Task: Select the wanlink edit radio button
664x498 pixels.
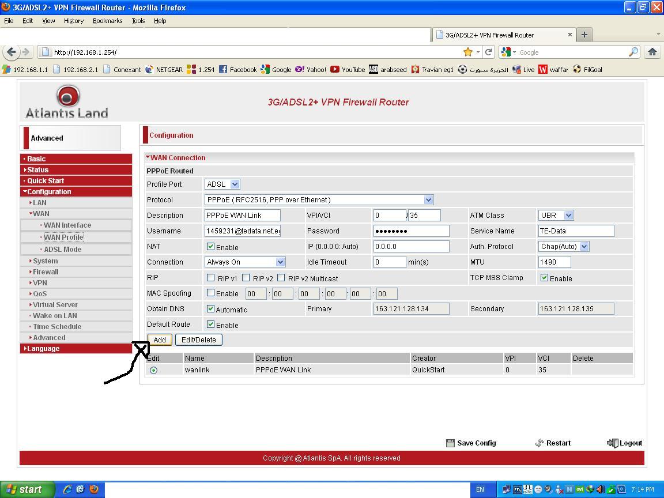Action: pos(153,370)
